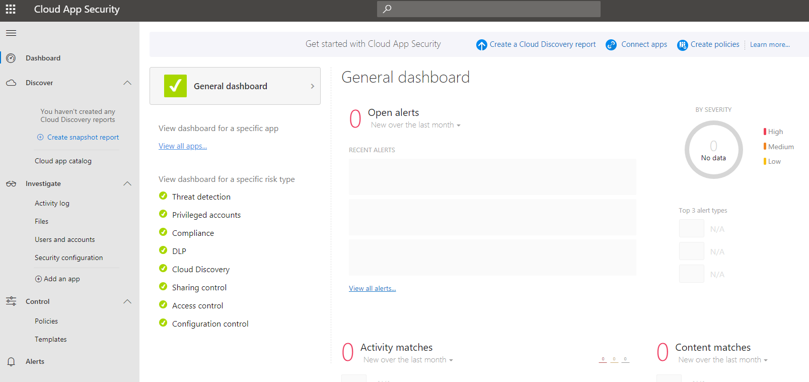Click green check beside Privileged accounts
This screenshot has height=382, width=809.
163,214
